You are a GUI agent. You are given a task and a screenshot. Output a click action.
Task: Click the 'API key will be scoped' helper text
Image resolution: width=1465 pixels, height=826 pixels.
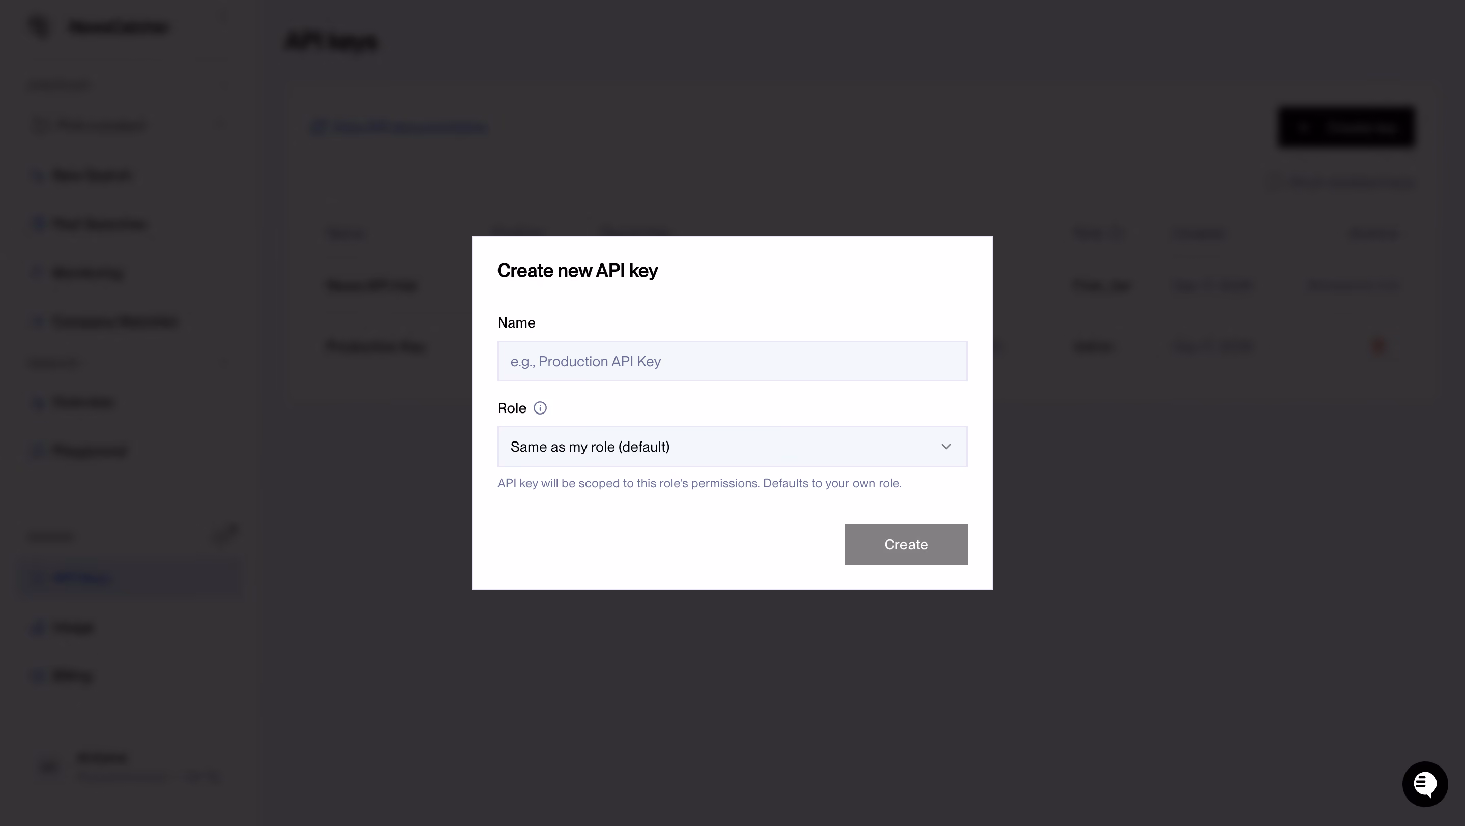tap(699, 483)
